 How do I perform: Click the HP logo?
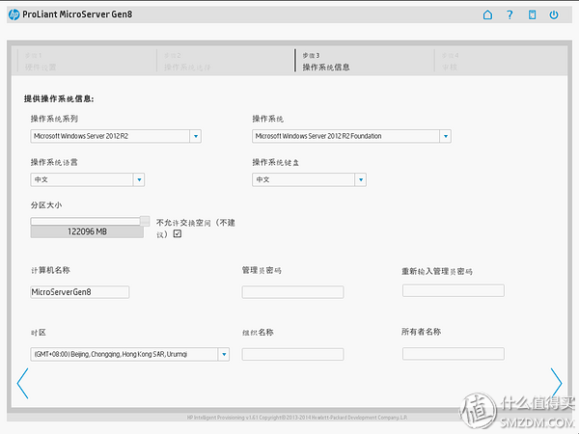click(x=14, y=14)
